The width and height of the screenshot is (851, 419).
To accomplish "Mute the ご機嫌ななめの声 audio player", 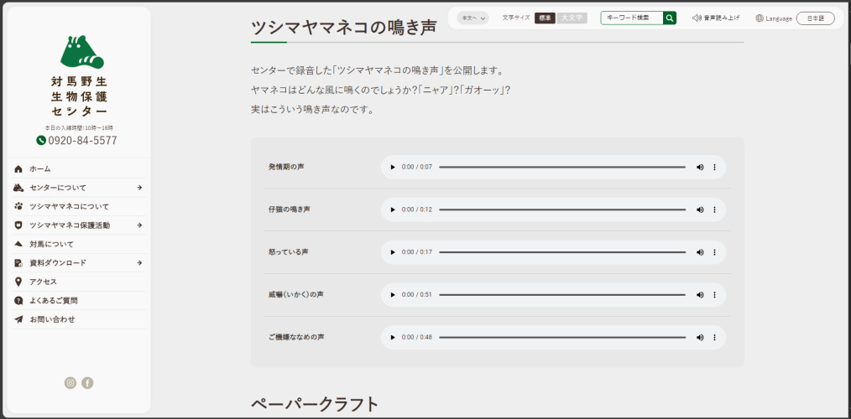I will pyautogui.click(x=700, y=337).
